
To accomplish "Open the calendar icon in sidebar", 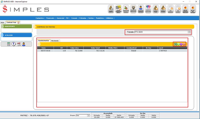I will click(19, 44).
